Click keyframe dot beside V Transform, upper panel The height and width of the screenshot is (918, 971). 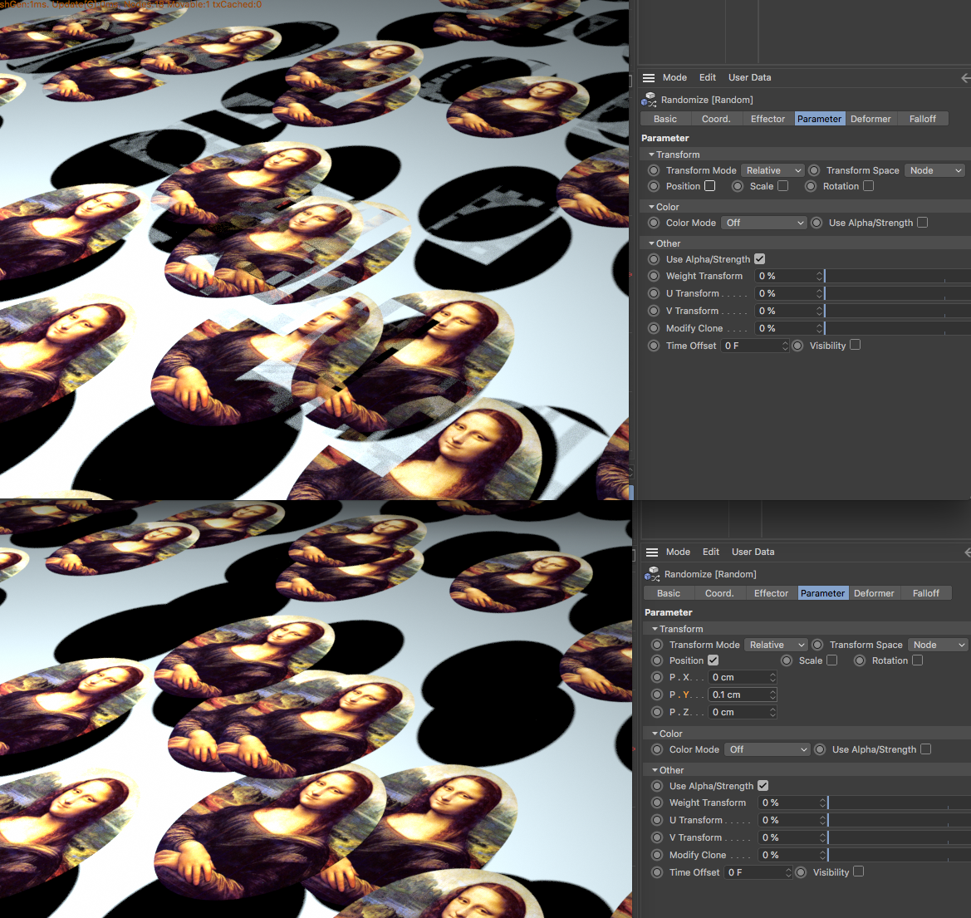[x=654, y=311]
